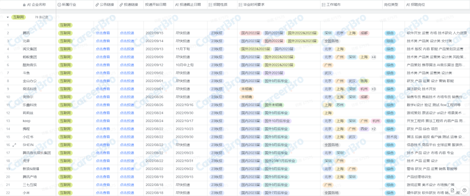470x196 pixels.
Task: Open 点击投递 apply link for 虎牙
Action: (x=127, y=161)
